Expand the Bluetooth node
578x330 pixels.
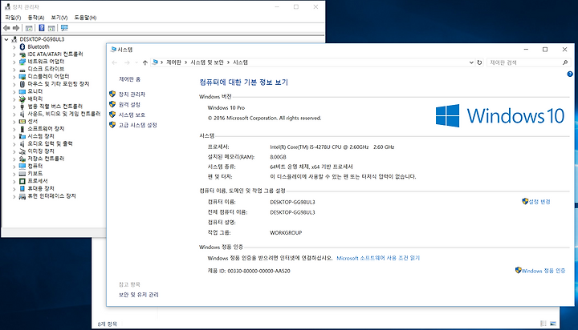pyautogui.click(x=14, y=47)
